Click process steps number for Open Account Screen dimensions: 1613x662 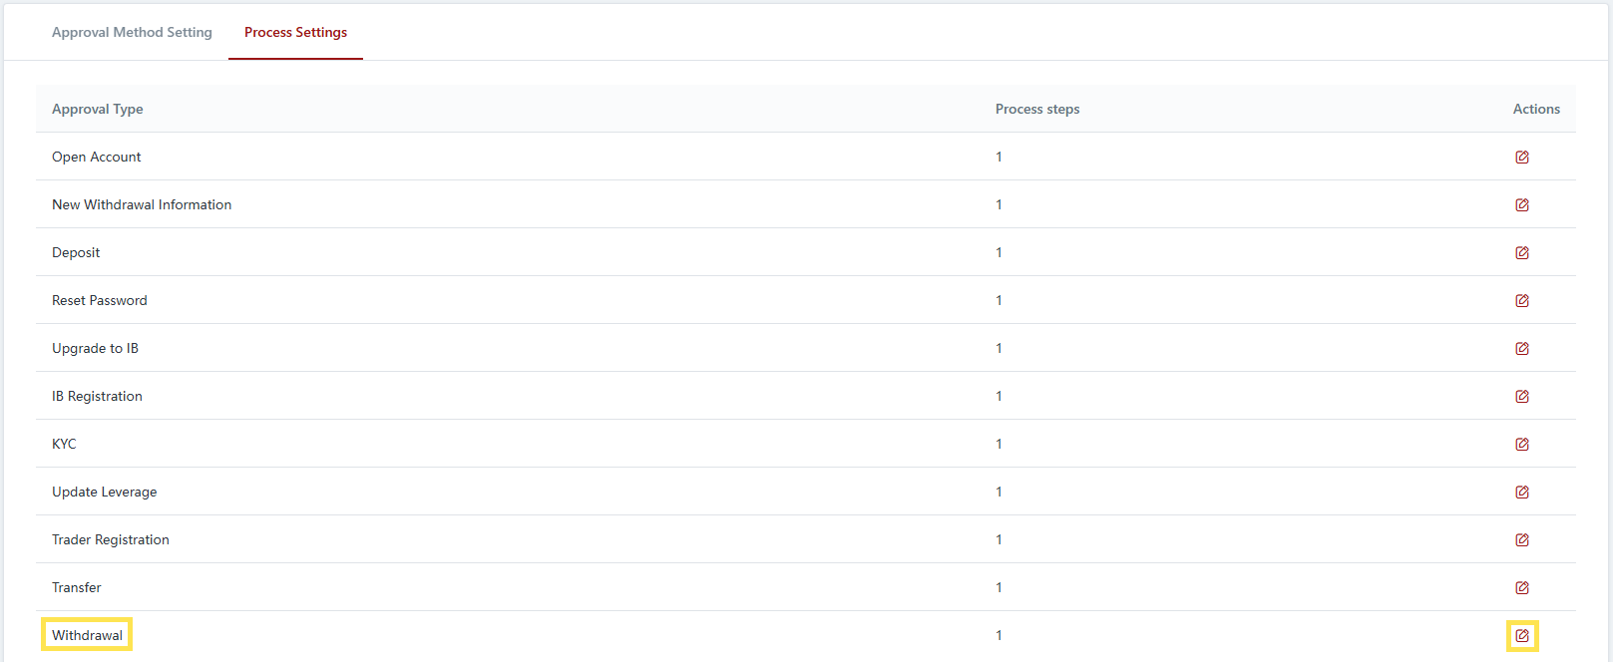999,157
